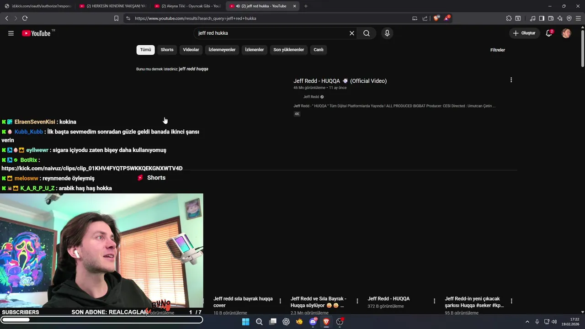Select the Tümü filter chip
585x329 pixels.
145,50
